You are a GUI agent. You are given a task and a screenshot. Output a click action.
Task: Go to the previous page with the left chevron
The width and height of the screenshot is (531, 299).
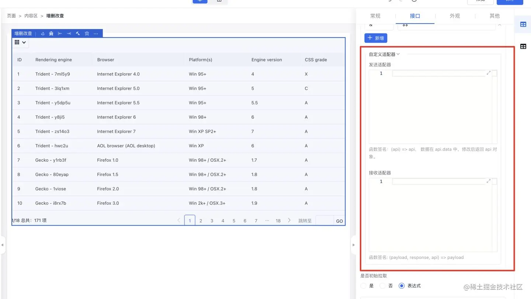pyautogui.click(x=179, y=221)
